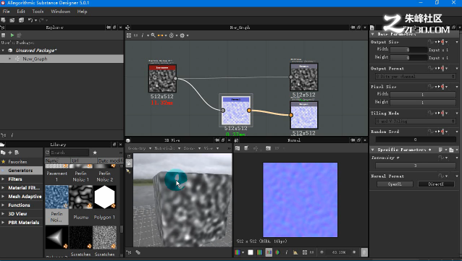
Task: Click the save icon in Explorer toolbar
Action: [x=4, y=35]
